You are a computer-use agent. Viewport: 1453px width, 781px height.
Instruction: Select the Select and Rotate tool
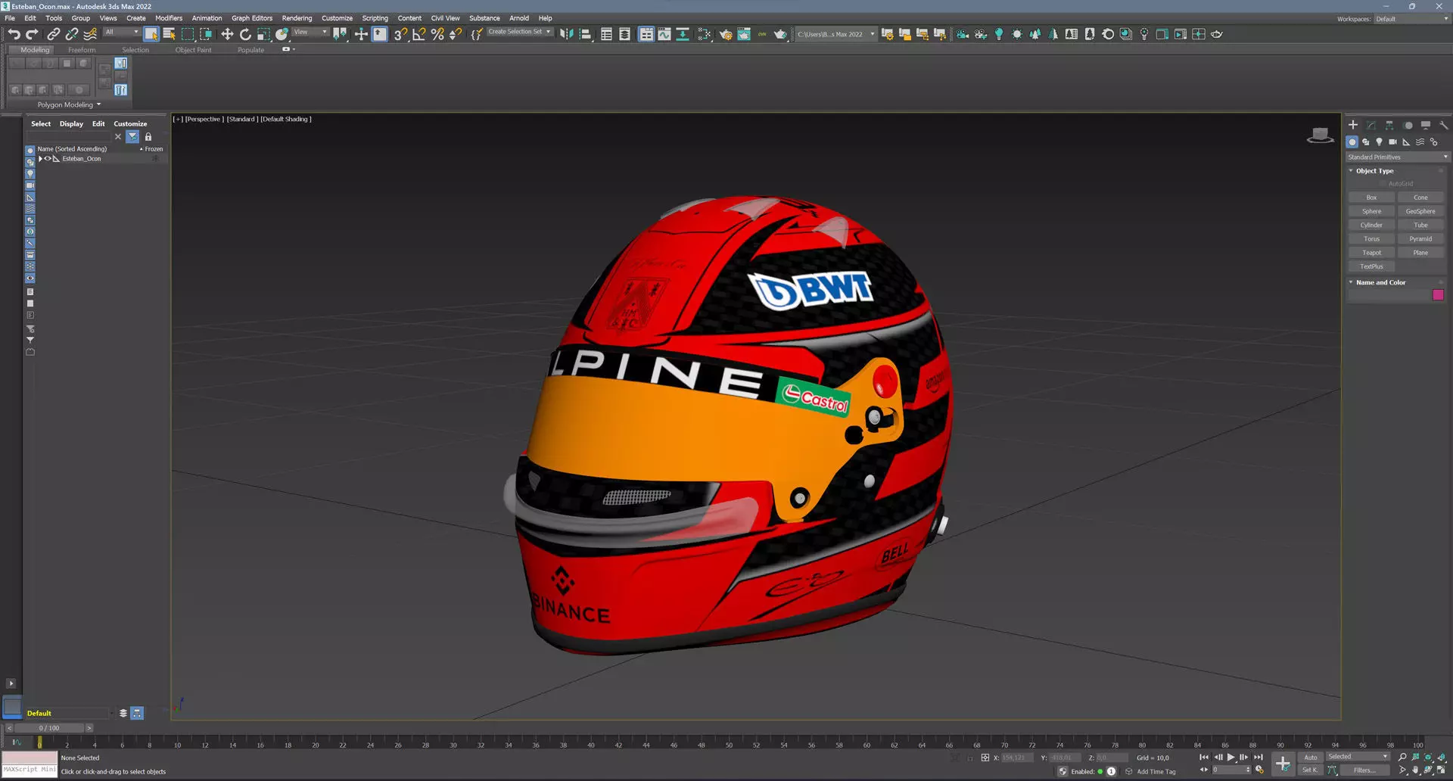245,34
